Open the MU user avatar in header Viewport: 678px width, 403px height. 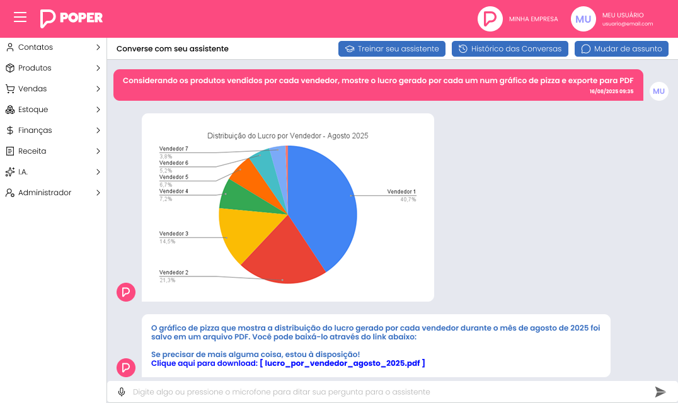pyautogui.click(x=583, y=19)
